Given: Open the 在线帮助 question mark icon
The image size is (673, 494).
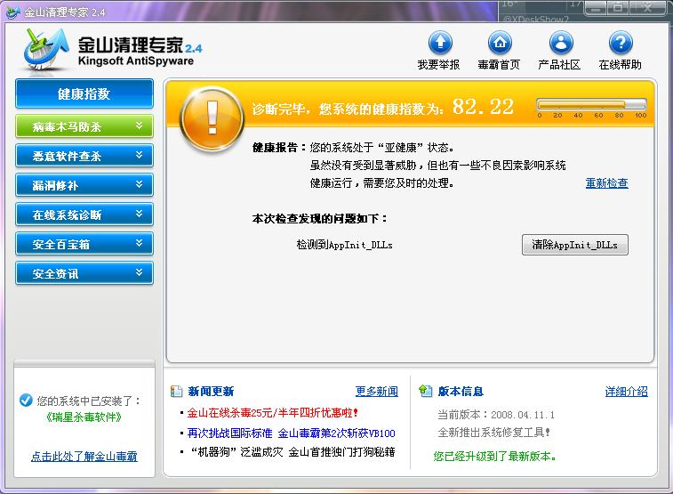Looking at the screenshot, I should [621, 43].
